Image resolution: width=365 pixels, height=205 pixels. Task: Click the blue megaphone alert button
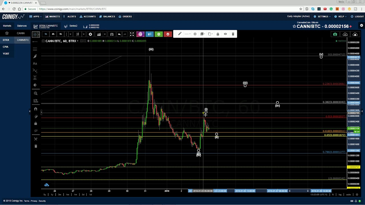(x=149, y=34)
